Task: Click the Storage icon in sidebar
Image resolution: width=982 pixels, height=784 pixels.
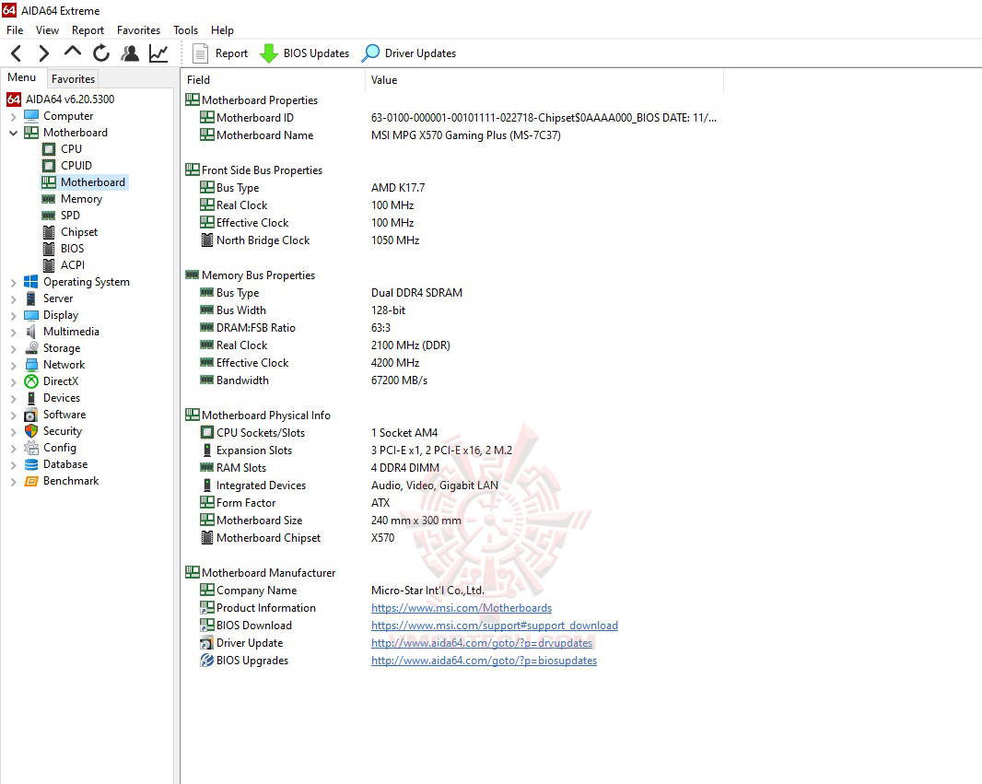Action: tap(31, 348)
